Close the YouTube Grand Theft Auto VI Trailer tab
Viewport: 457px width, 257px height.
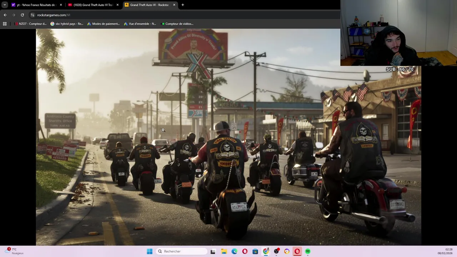pos(117,5)
